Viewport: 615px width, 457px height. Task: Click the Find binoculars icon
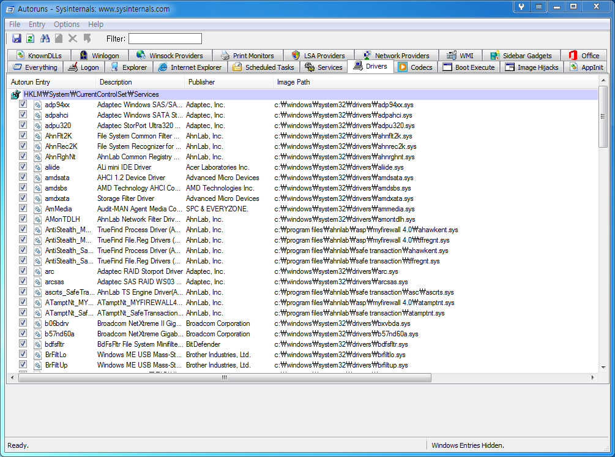(45, 39)
